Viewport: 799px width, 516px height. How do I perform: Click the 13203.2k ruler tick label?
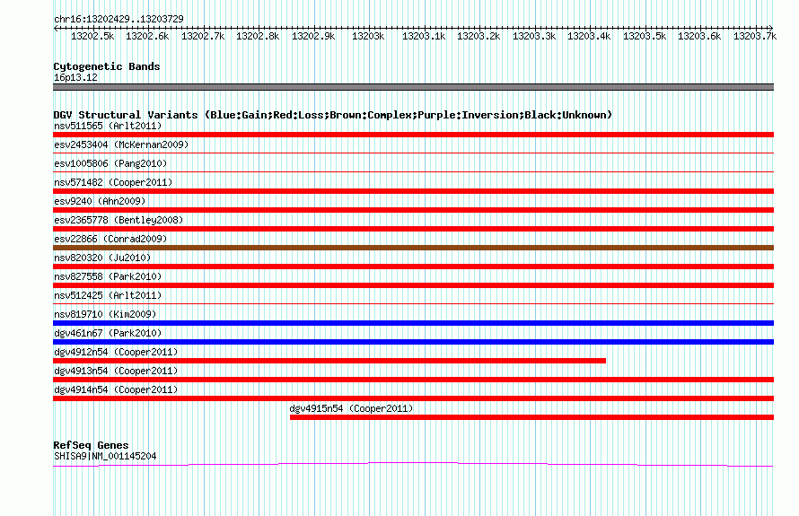pyautogui.click(x=479, y=36)
